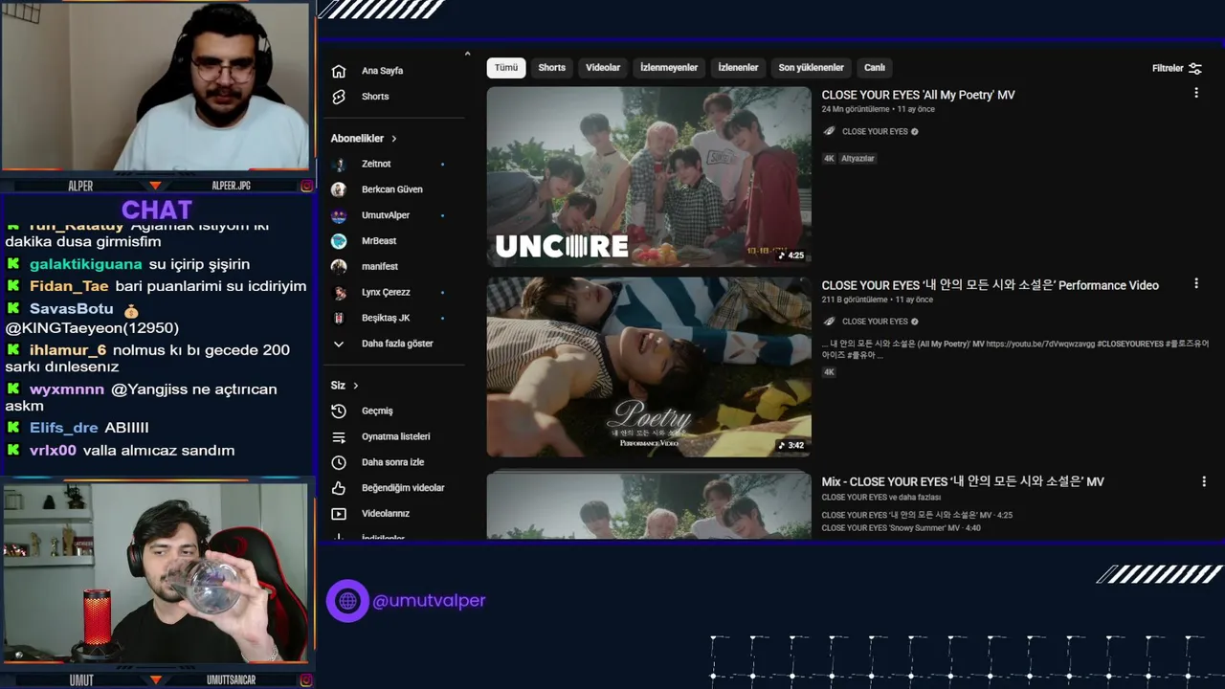This screenshot has width=1225, height=689.
Task: Open Videolarınız icon in sidebar
Action: pos(339,514)
